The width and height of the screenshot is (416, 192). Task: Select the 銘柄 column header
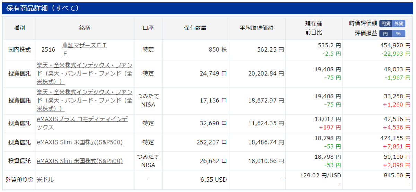(x=85, y=28)
